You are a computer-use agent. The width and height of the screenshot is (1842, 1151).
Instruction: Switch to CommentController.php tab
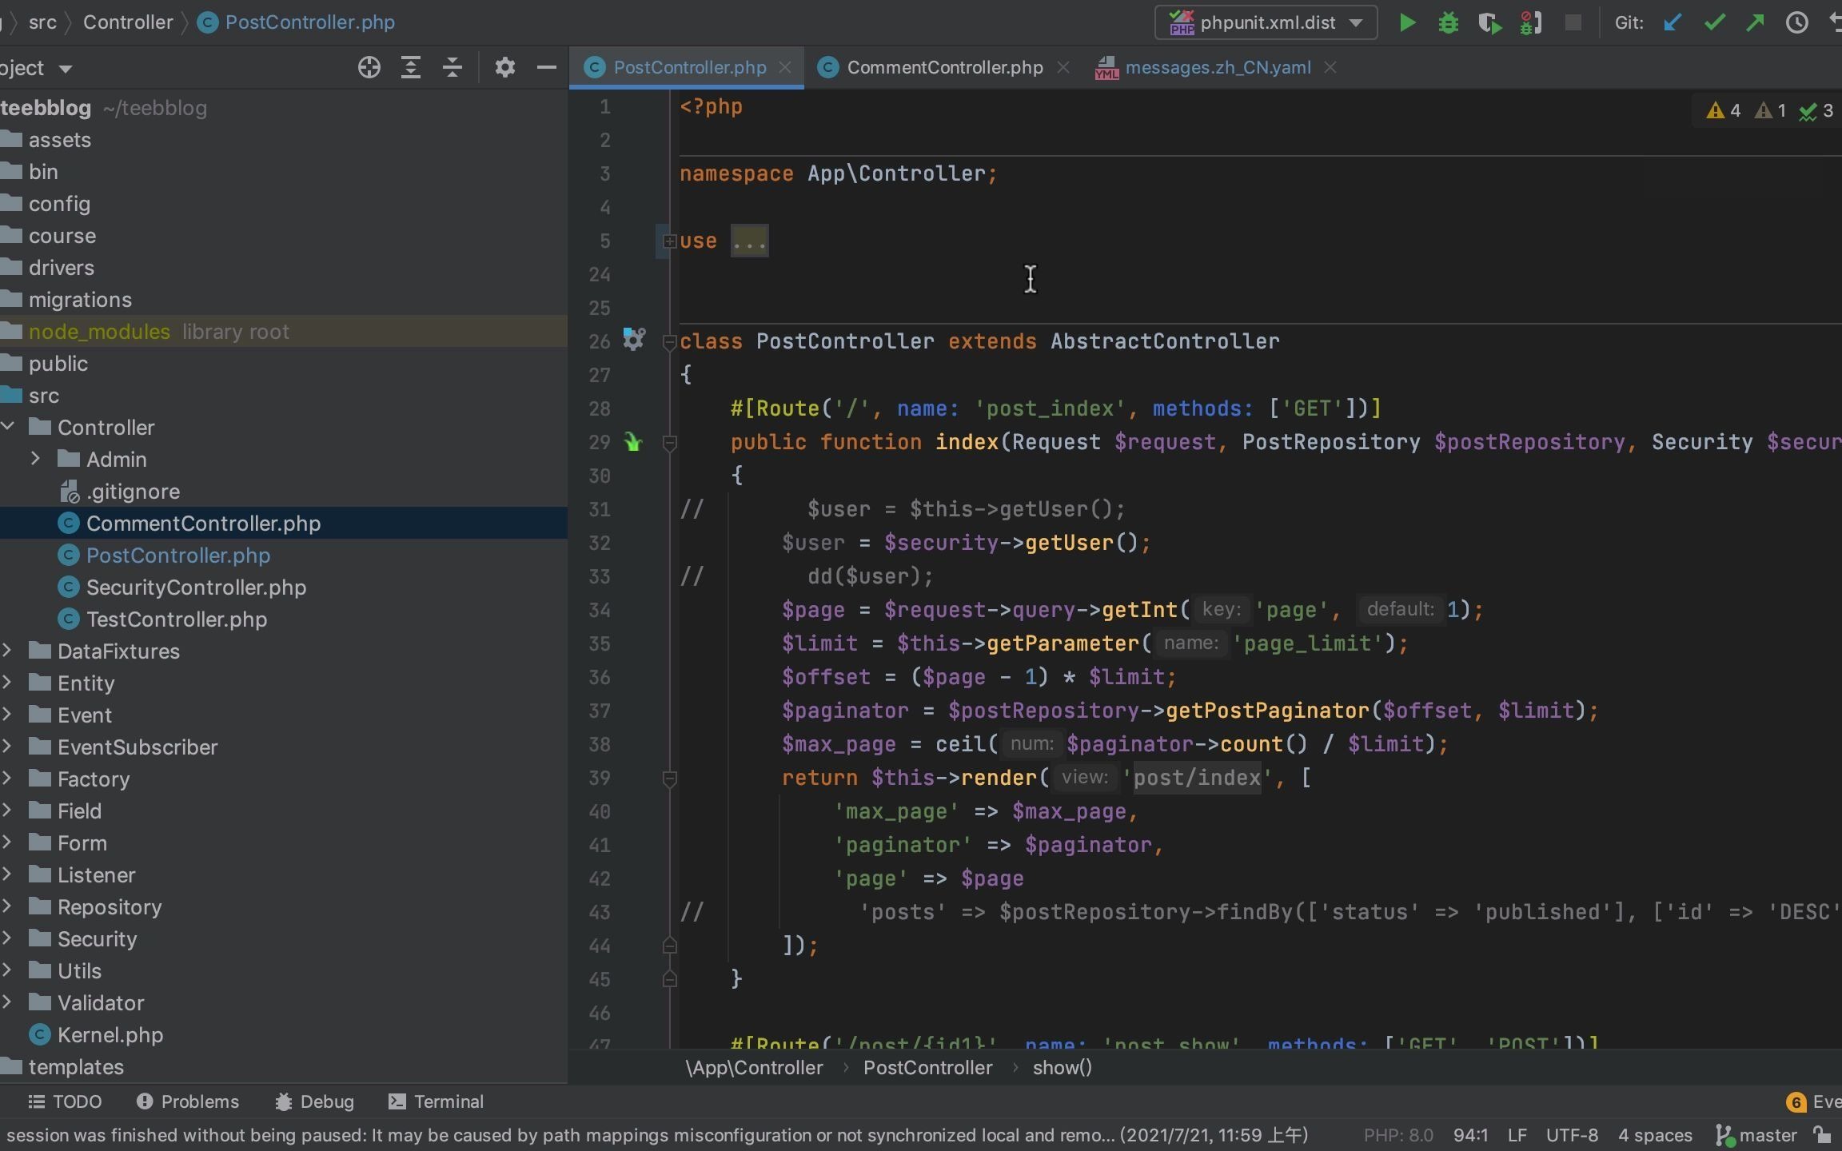[x=944, y=67]
